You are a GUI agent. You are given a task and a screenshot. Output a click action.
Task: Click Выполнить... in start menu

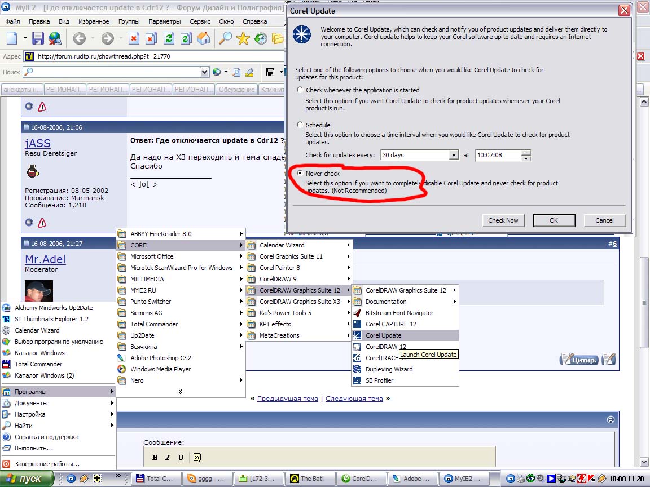(58, 448)
